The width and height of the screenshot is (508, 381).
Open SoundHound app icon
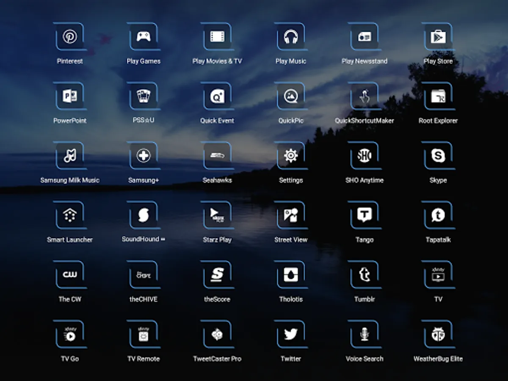pos(144,215)
